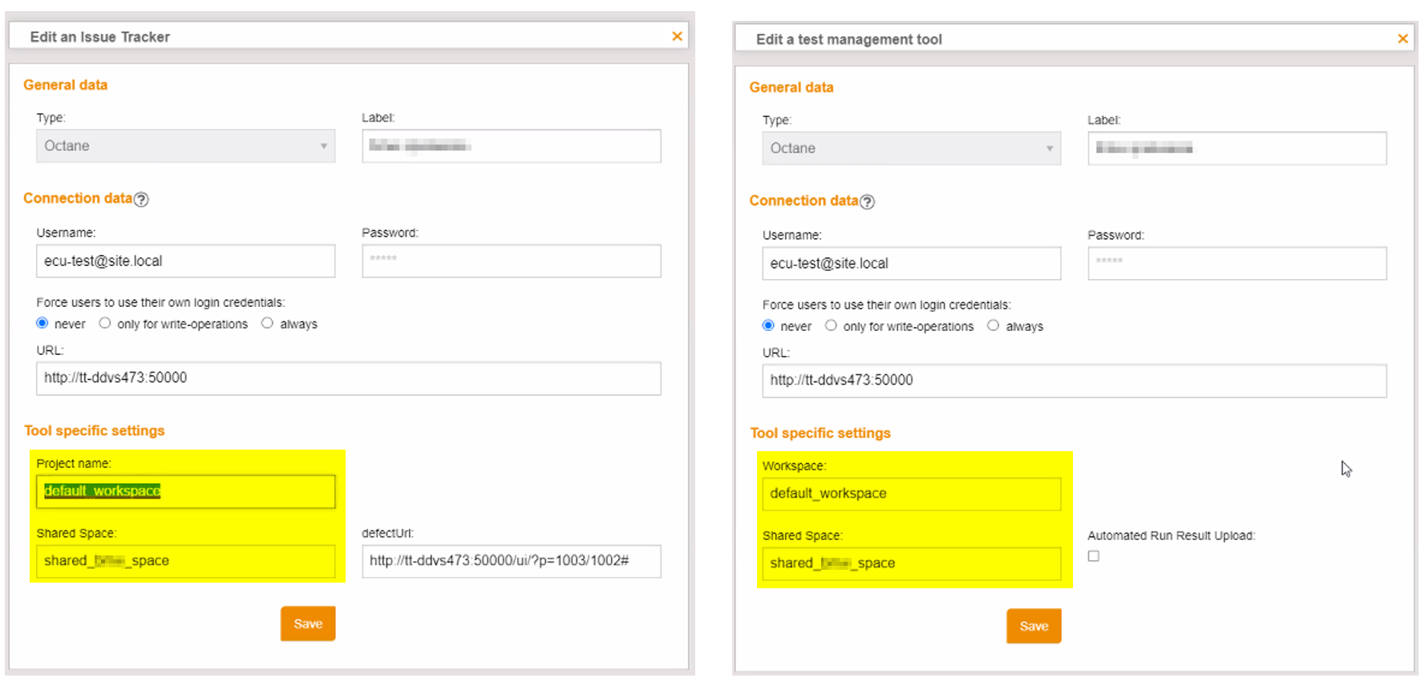
Task: Open Type dropdown in test management tool dialog
Action: 911,148
